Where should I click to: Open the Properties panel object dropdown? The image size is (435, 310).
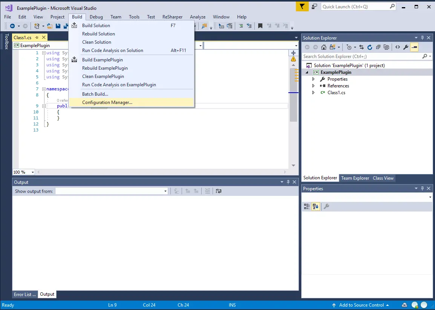430,197
